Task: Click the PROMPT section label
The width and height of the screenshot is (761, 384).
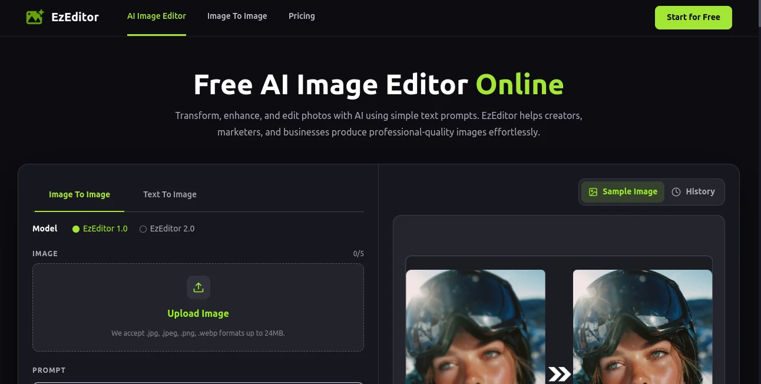Action: [49, 370]
